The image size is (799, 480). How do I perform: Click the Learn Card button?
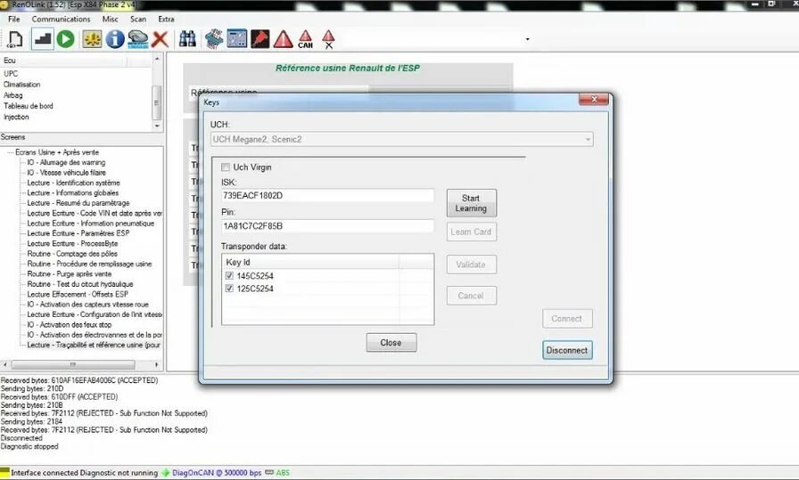tap(472, 232)
